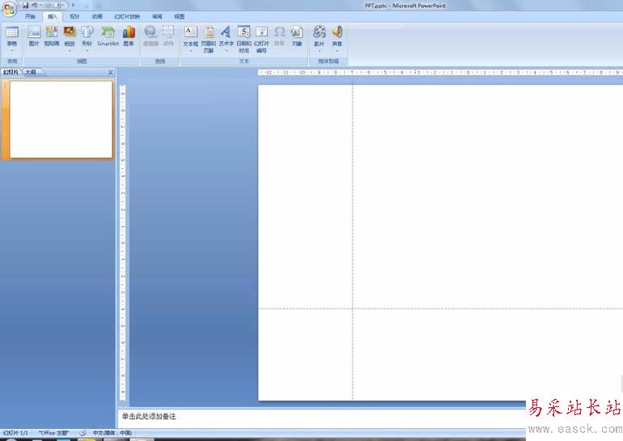
Task: Open the round Office button menu
Action: coord(9,9)
